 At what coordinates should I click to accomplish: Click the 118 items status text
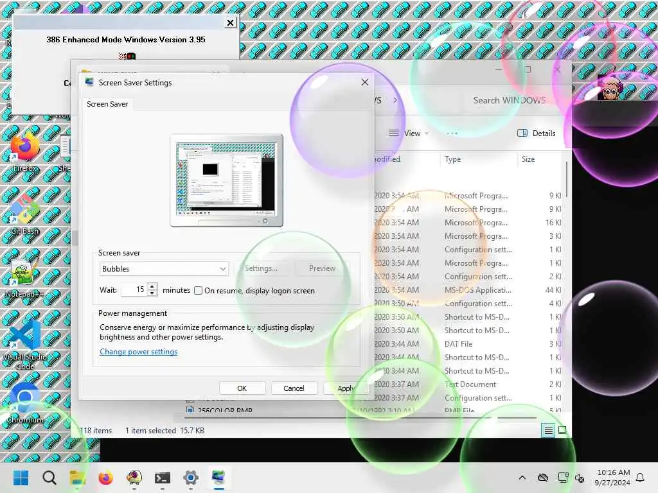pos(96,431)
